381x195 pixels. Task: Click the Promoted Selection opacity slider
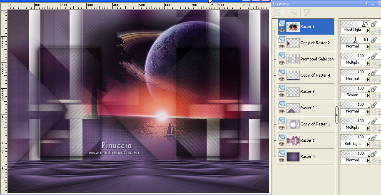[355, 56]
